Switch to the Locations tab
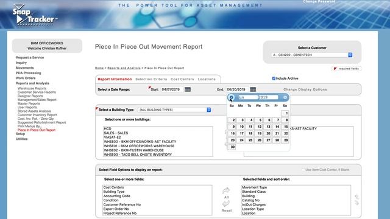Screen dimensions: 390x219 [x=207, y=79]
